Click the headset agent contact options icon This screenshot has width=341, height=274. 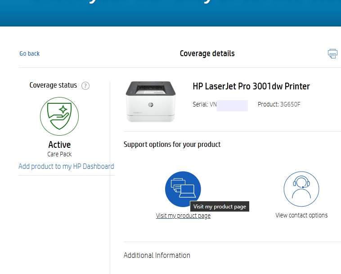(x=301, y=189)
